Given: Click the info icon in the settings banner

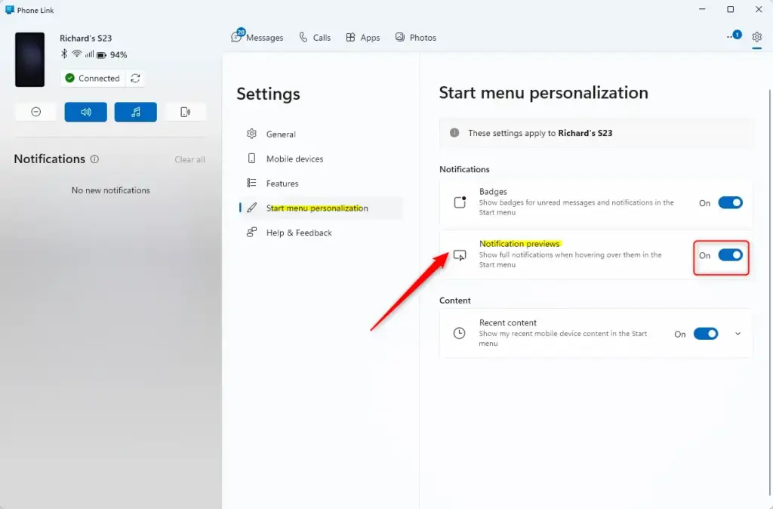Looking at the screenshot, I should [x=454, y=133].
